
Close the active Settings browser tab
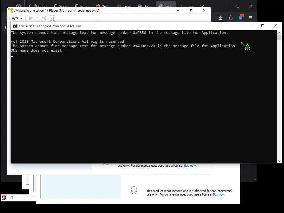171,6
